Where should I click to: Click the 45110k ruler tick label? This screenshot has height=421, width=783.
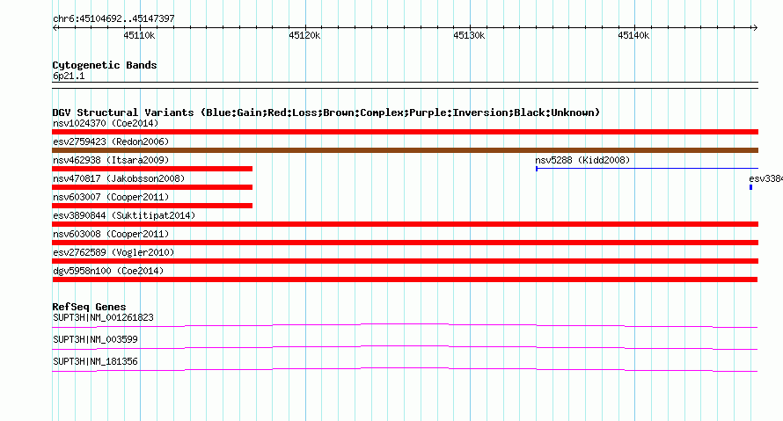[139, 35]
